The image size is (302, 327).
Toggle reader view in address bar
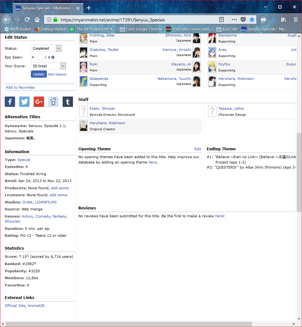pos(222,19)
